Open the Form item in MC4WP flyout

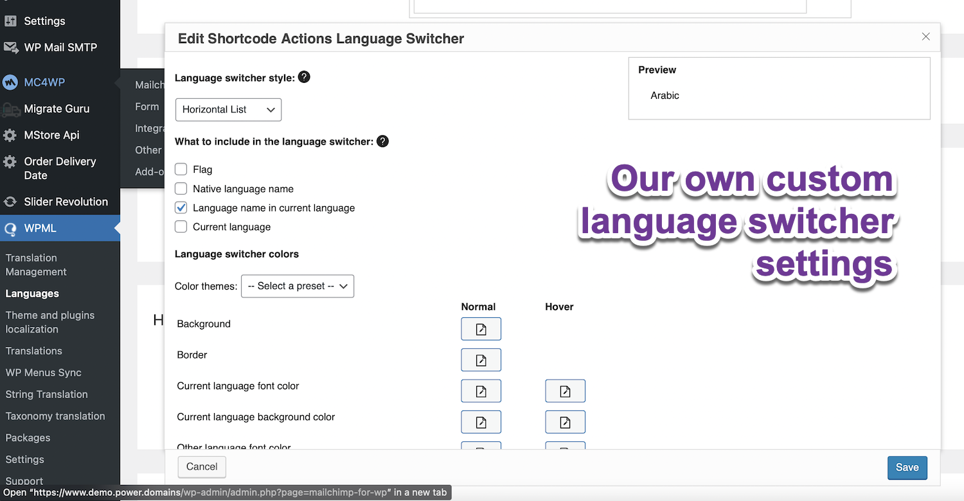(x=147, y=107)
